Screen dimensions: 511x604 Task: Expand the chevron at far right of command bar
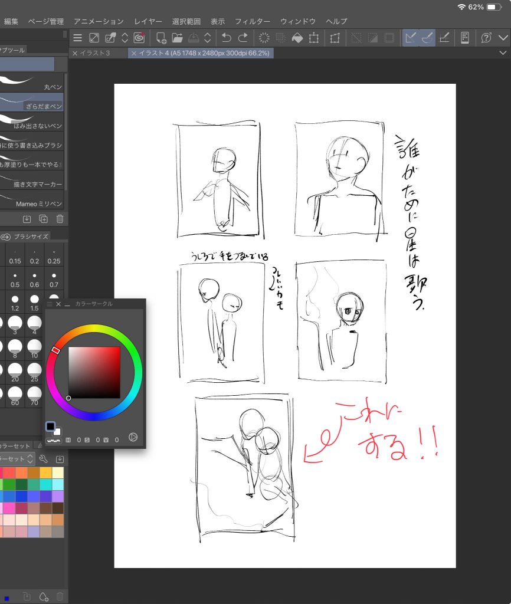tap(503, 38)
